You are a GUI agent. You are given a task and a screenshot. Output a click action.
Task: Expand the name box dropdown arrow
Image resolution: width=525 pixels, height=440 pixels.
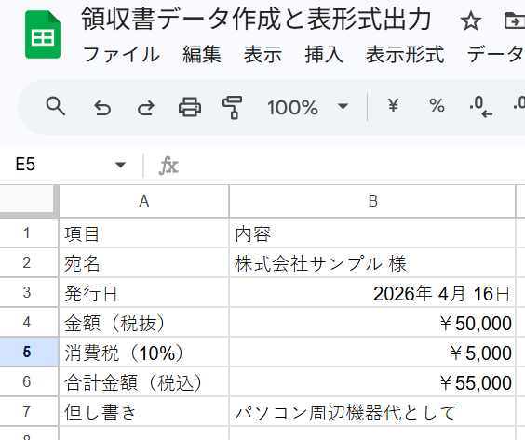pyautogui.click(x=120, y=165)
